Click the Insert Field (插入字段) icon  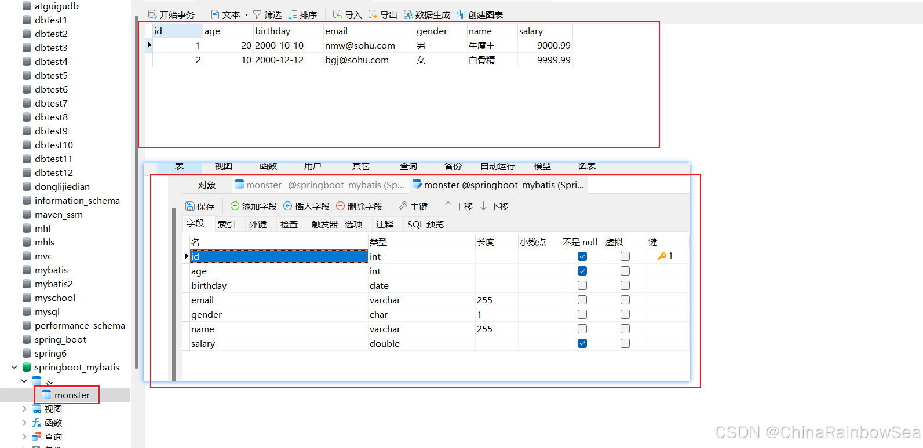point(287,206)
